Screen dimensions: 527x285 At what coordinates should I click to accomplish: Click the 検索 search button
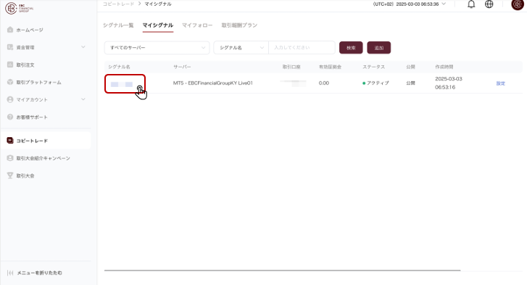click(351, 48)
